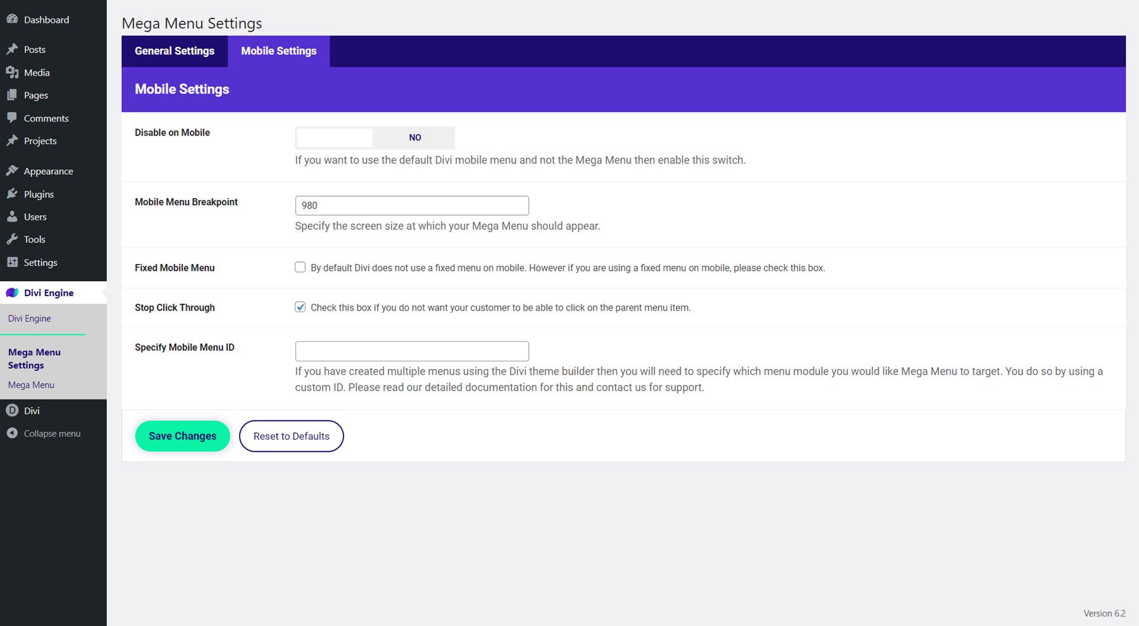The height and width of the screenshot is (626, 1139).
Task: Switch to the General Settings tab
Action: pos(174,51)
